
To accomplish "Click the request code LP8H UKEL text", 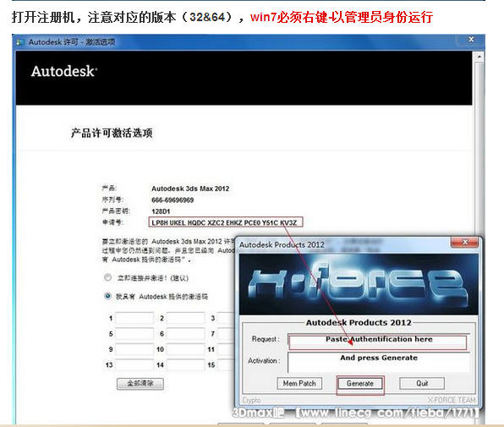I will [224, 222].
